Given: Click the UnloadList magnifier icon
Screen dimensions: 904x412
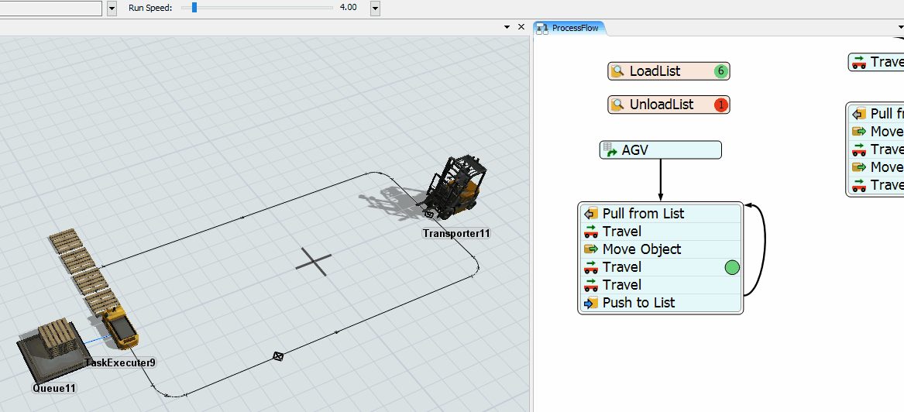Looking at the screenshot, I should pos(617,105).
